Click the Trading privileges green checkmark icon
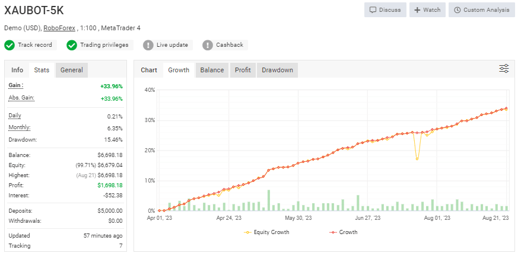The width and height of the screenshot is (521, 256). [72, 45]
